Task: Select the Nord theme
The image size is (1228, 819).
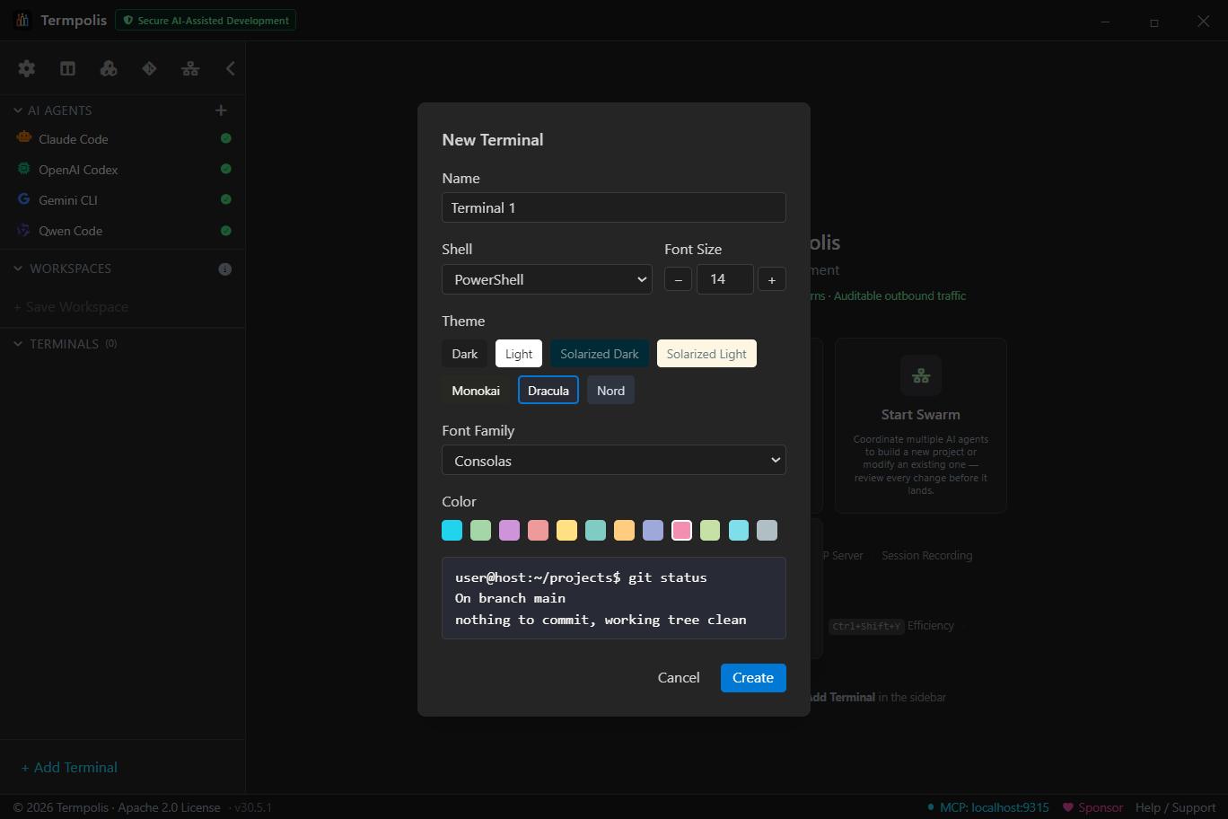Action: [x=610, y=391]
